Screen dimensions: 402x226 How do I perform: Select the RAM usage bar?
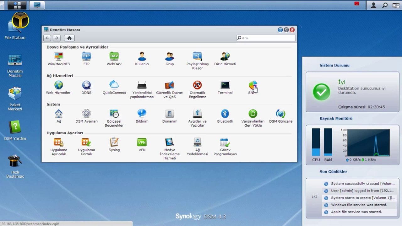coord(328,142)
